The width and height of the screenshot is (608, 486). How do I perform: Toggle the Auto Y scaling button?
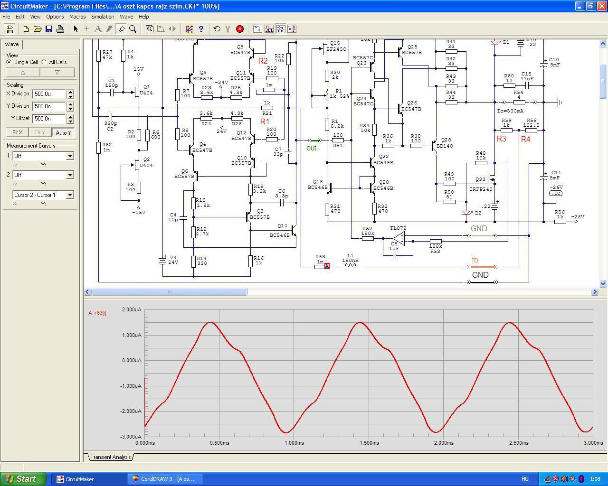(x=63, y=132)
